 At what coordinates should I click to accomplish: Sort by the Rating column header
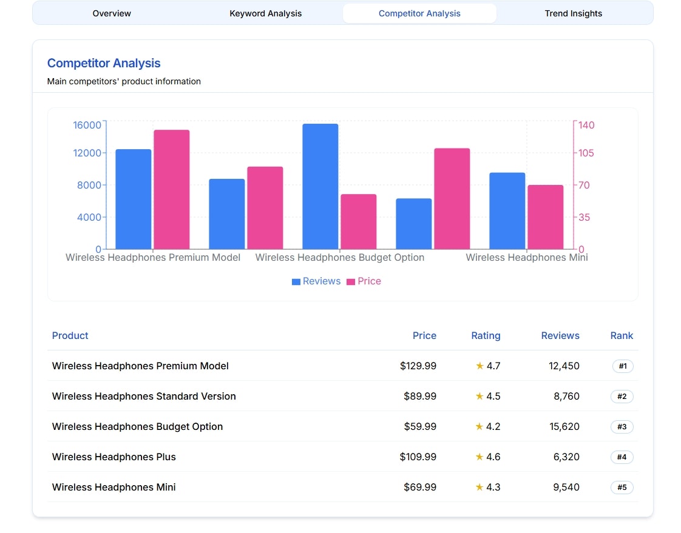click(486, 335)
